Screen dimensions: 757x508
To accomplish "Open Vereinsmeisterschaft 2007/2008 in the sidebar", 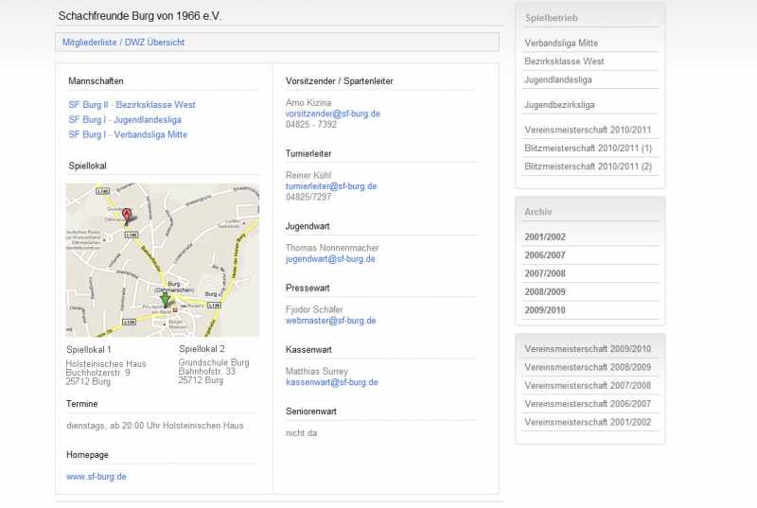I will [x=588, y=386].
